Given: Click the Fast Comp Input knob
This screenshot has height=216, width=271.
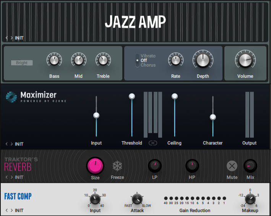Looking at the screenshot, I should point(95,199).
